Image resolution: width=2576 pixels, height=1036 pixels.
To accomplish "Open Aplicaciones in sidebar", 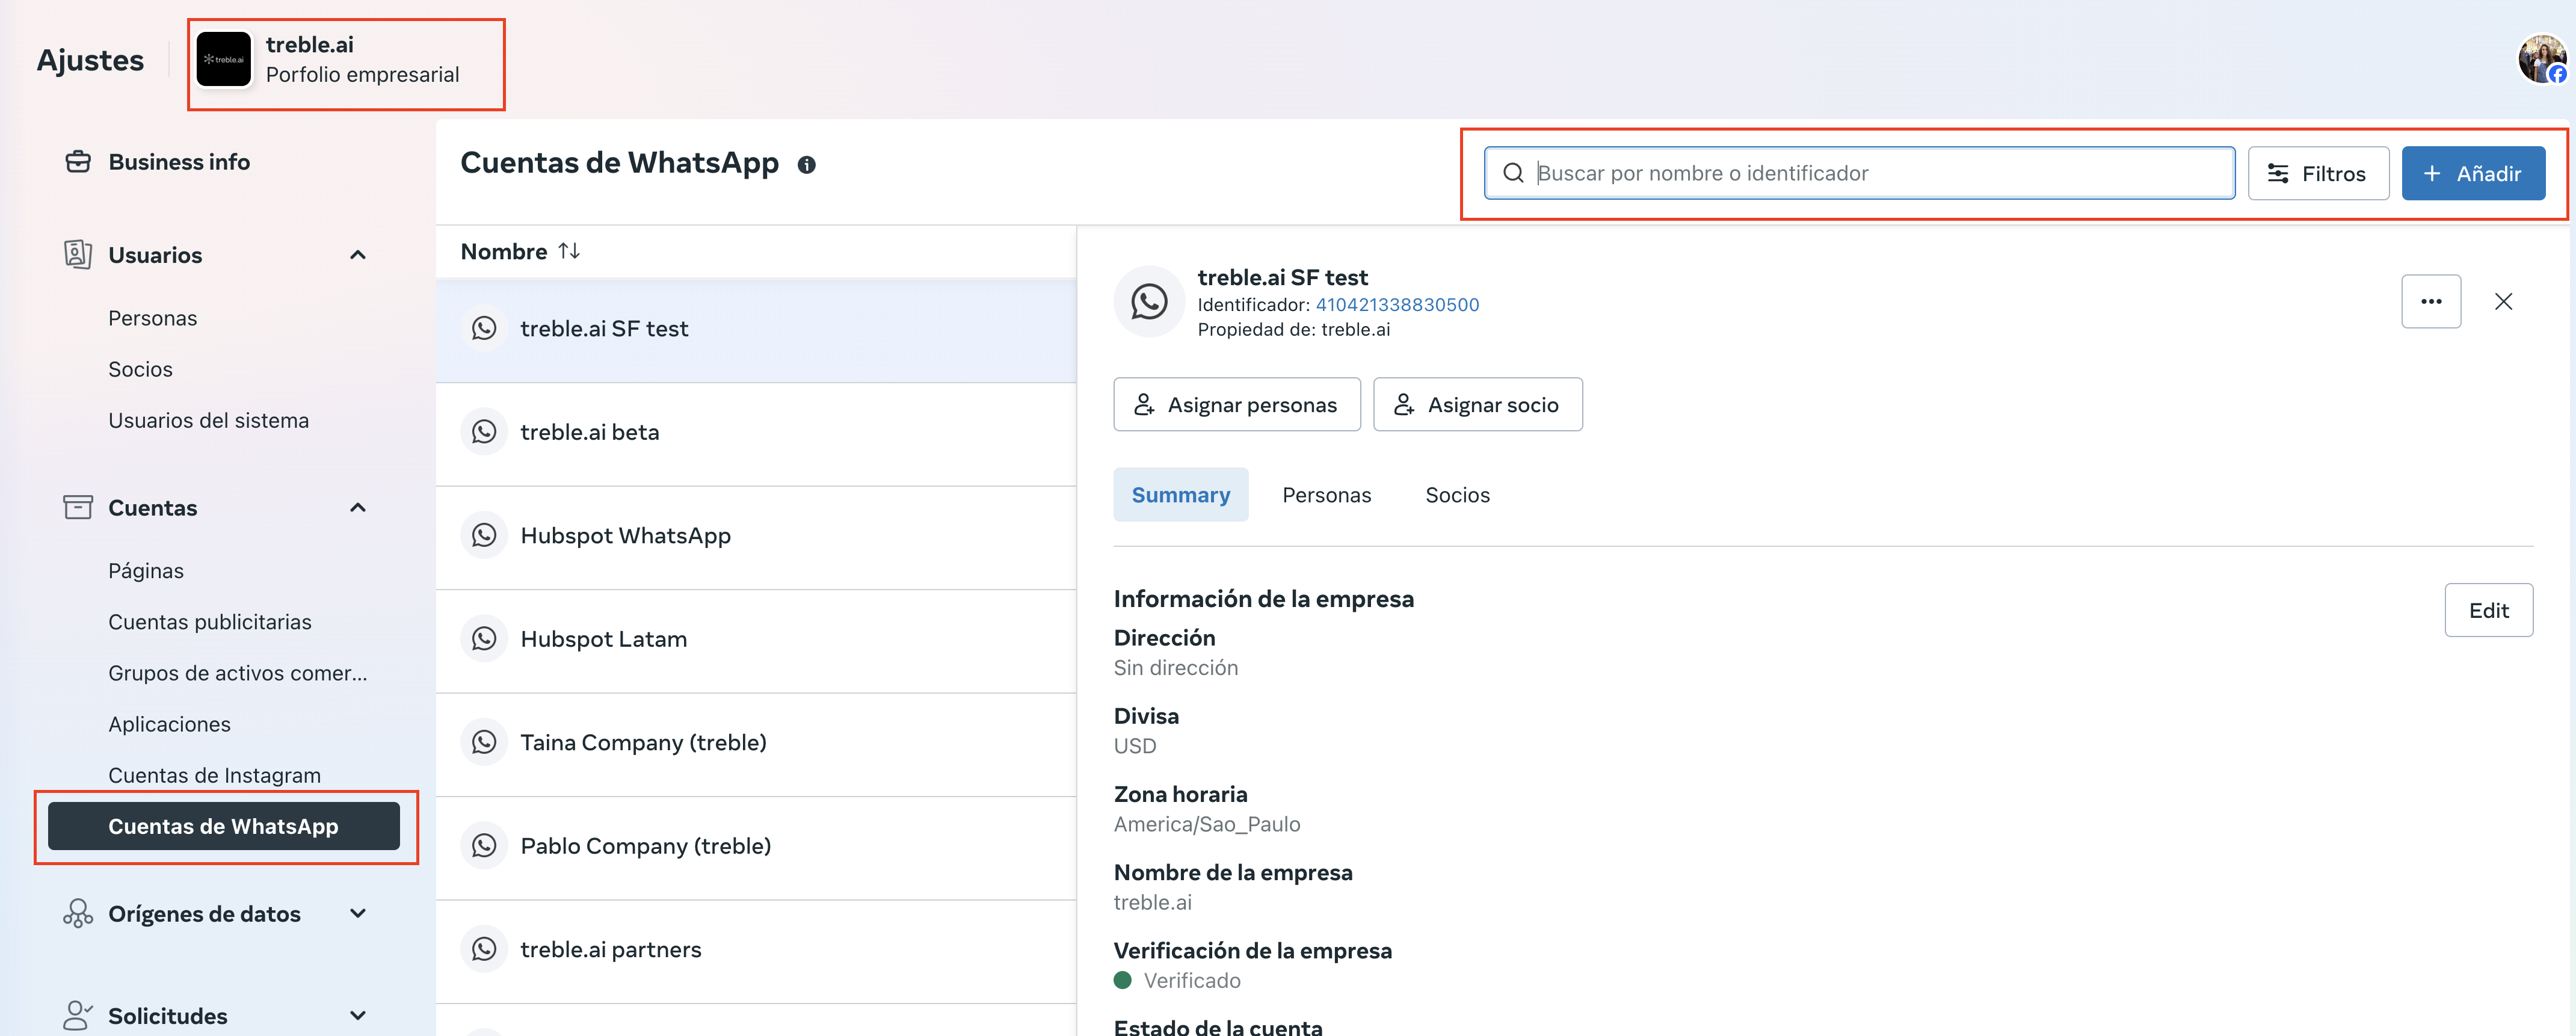I will (x=169, y=724).
